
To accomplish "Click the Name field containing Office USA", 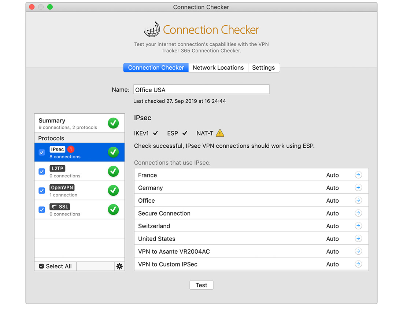I will point(201,89).
